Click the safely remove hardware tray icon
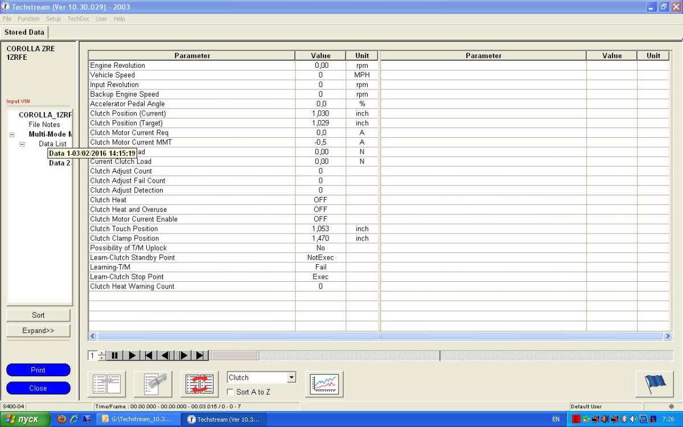 coord(586,419)
